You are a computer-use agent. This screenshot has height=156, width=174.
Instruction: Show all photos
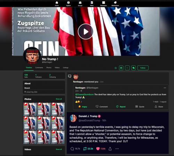(59, 99)
